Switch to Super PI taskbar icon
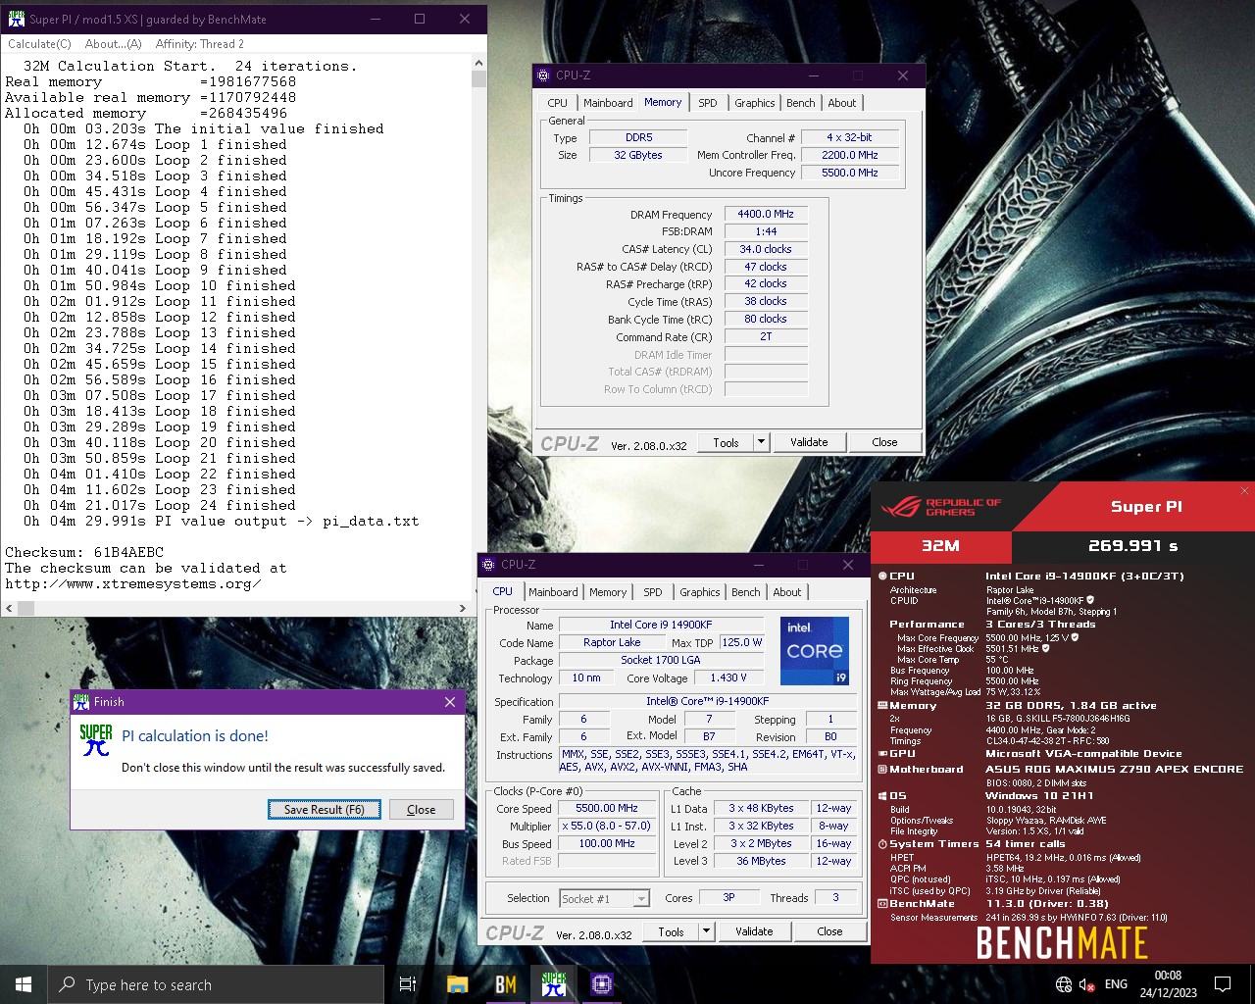Screen dimensions: 1255x1004 click(x=553, y=984)
